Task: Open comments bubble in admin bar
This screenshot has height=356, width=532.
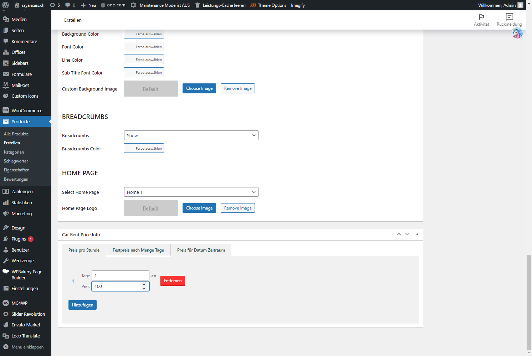Action: pyautogui.click(x=70, y=5)
